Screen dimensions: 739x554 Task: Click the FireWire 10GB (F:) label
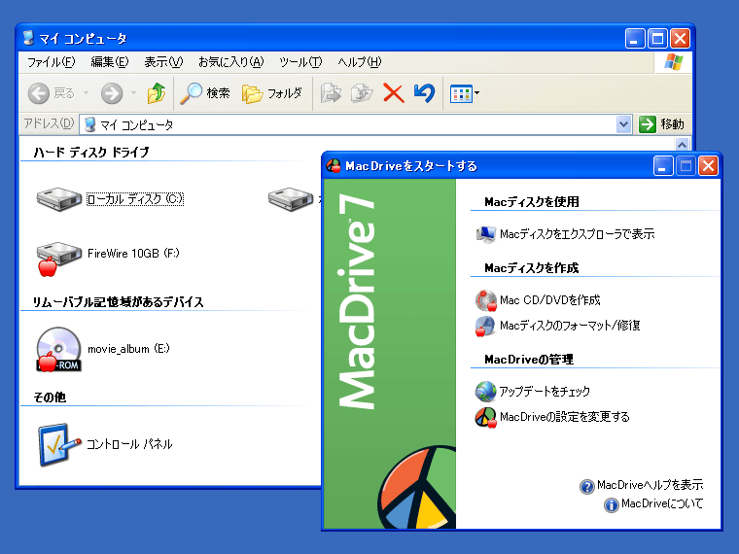tap(133, 254)
